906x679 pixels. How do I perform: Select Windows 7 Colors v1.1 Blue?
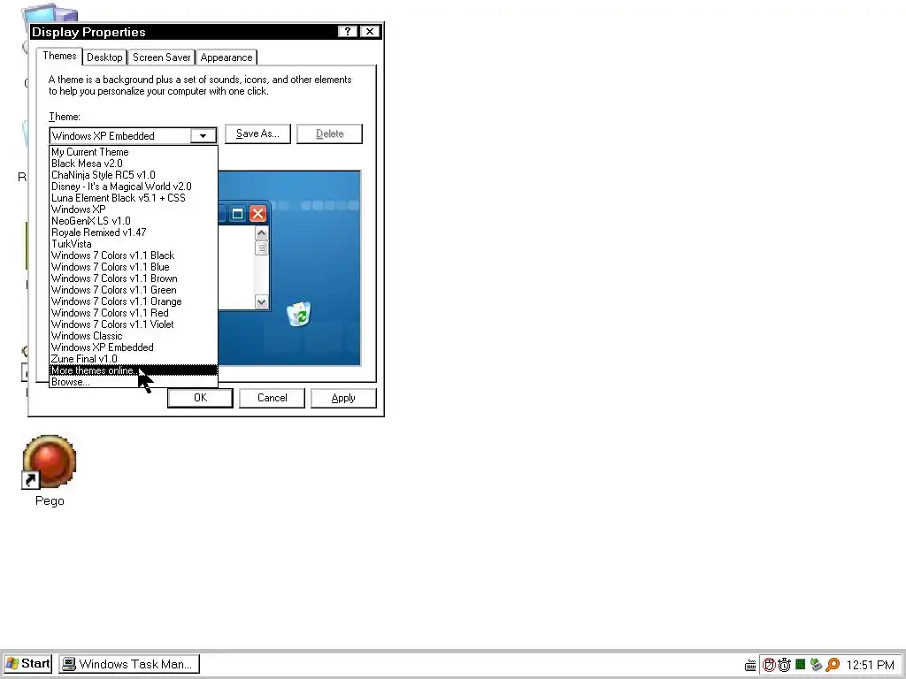[x=134, y=267]
